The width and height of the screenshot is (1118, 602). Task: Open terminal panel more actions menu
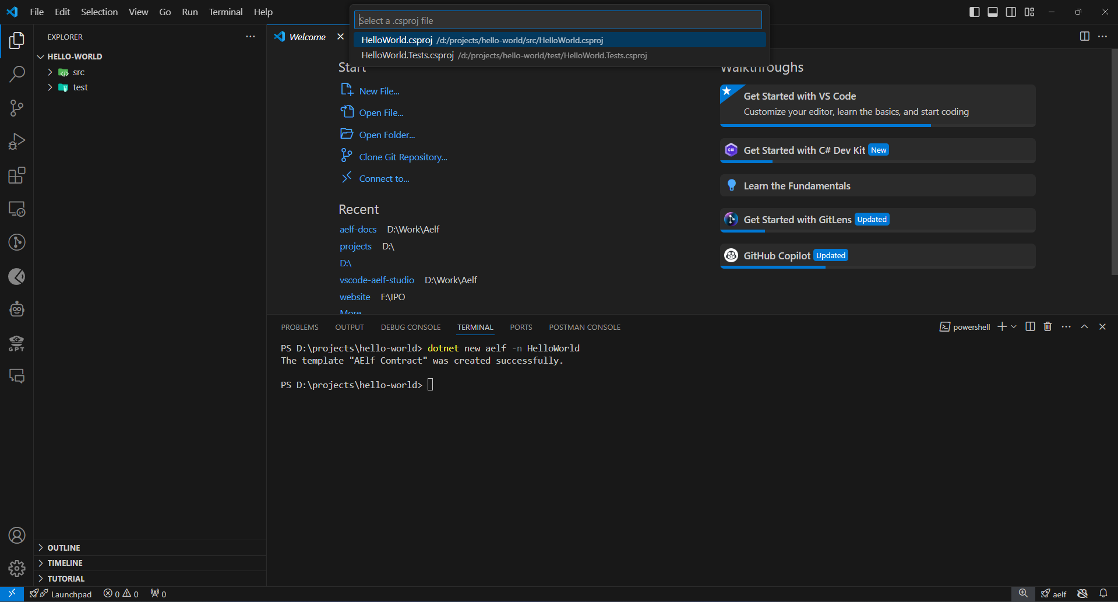click(x=1066, y=327)
